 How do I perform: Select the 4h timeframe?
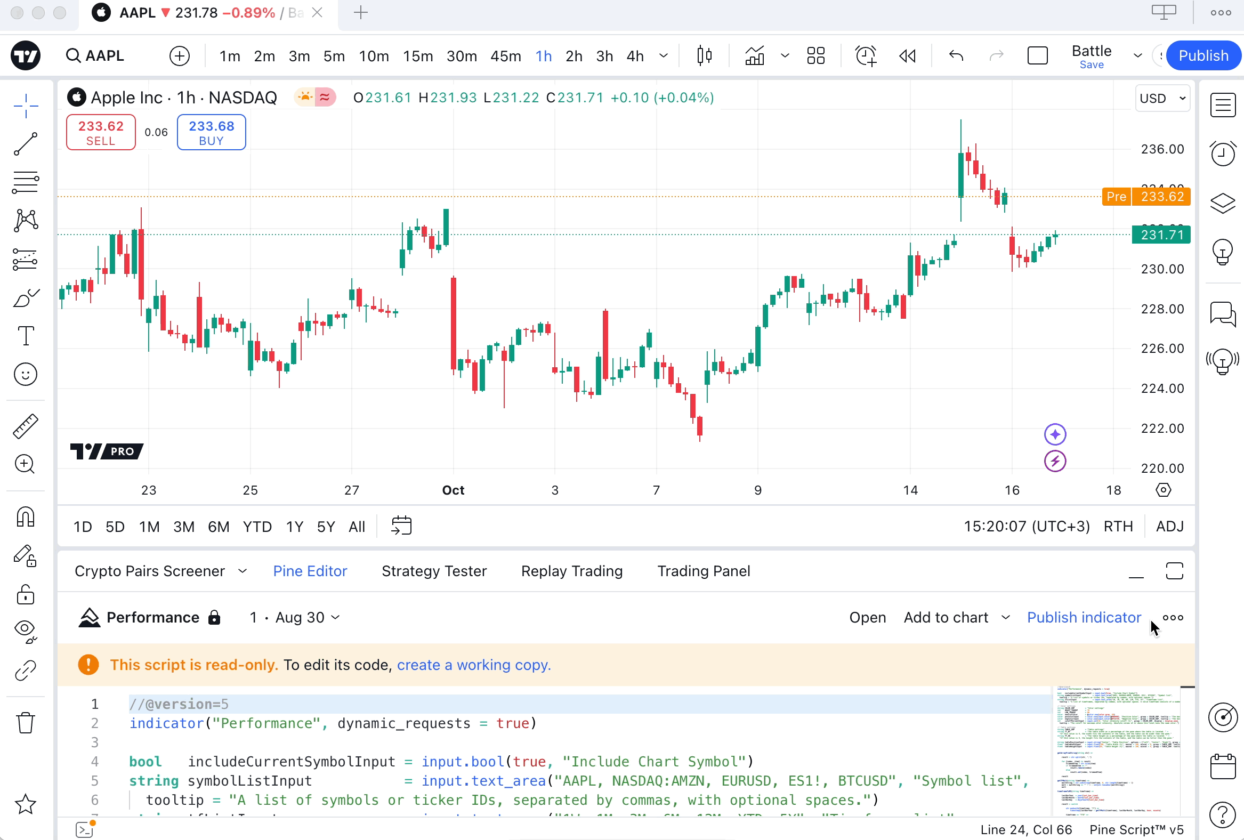(635, 55)
